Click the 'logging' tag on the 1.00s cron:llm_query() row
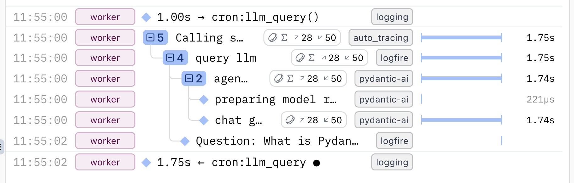Viewport: 574px width, 183px height. [392, 17]
